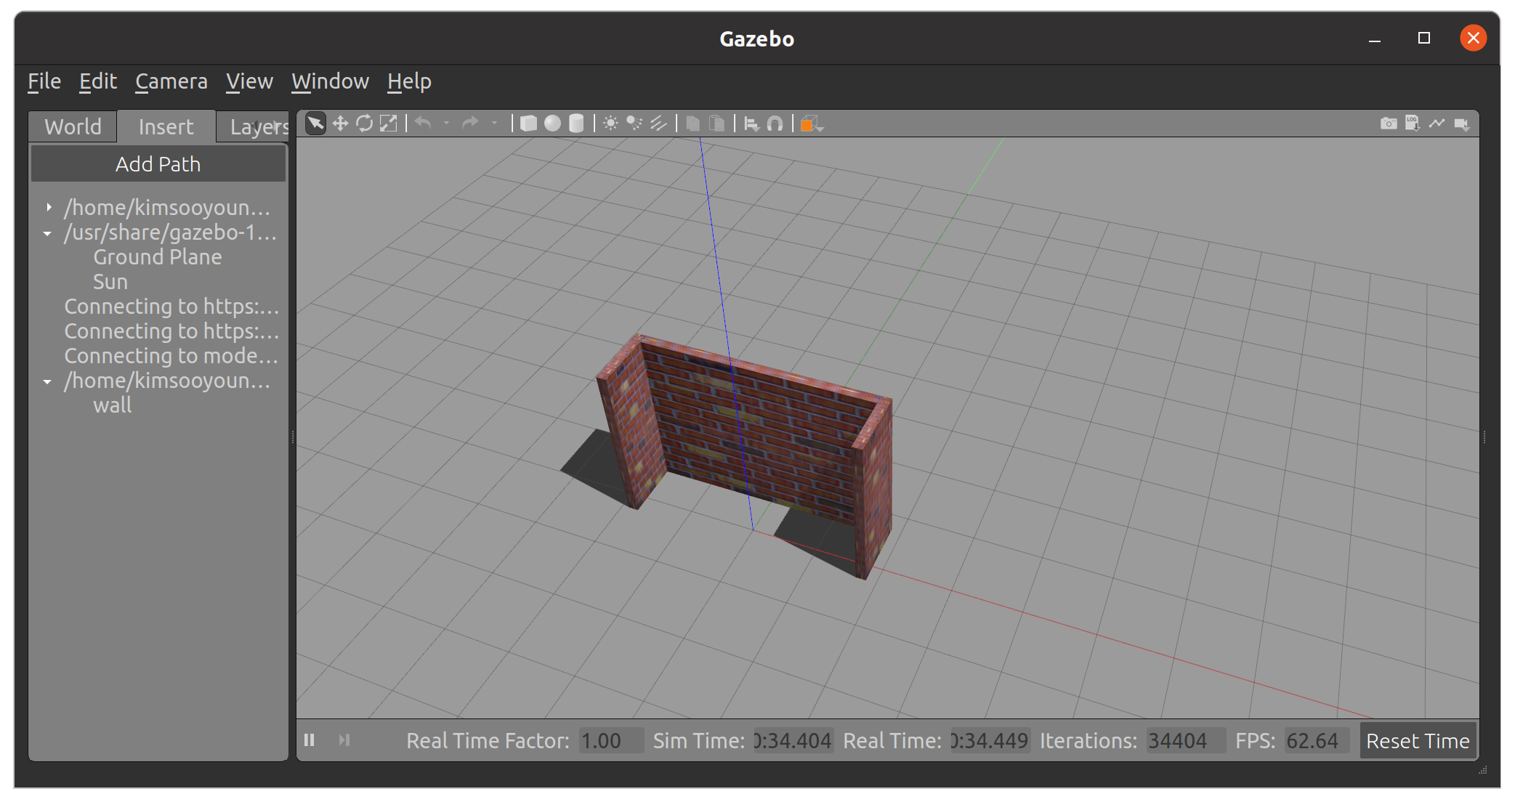Image resolution: width=1515 pixels, height=802 pixels.
Task: Activate the selection arrow tool
Action: click(316, 123)
